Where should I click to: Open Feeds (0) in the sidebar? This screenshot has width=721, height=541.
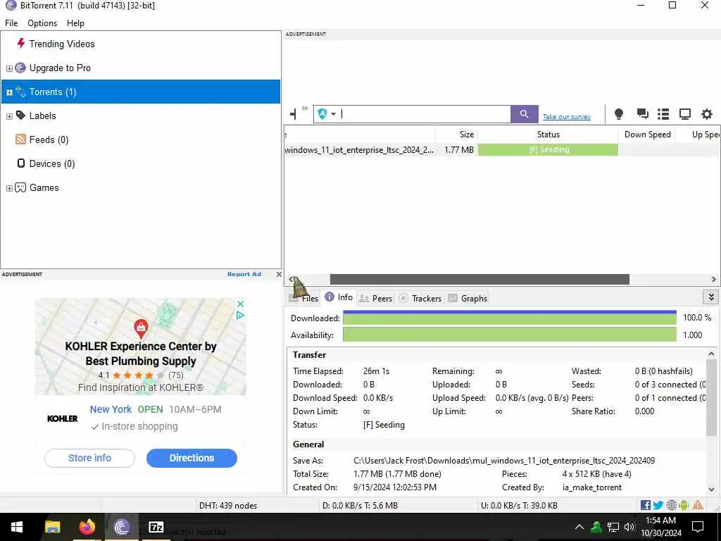(x=49, y=139)
